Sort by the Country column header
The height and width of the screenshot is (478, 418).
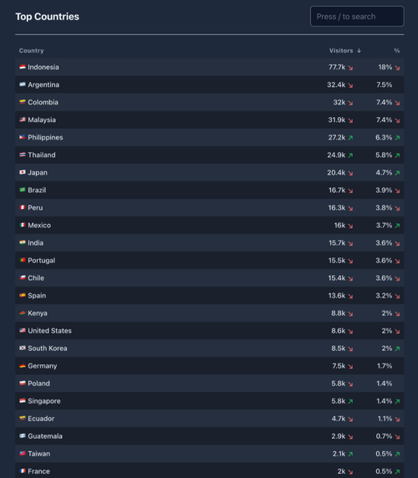pyautogui.click(x=32, y=51)
